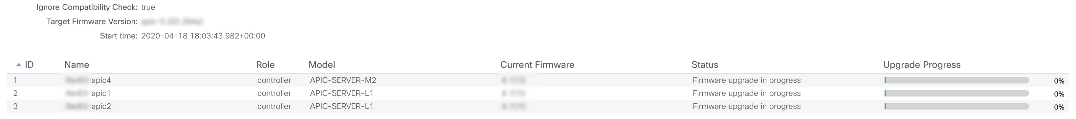
Task: Select the apic1 controller row
Action: pyautogui.click(x=538, y=93)
